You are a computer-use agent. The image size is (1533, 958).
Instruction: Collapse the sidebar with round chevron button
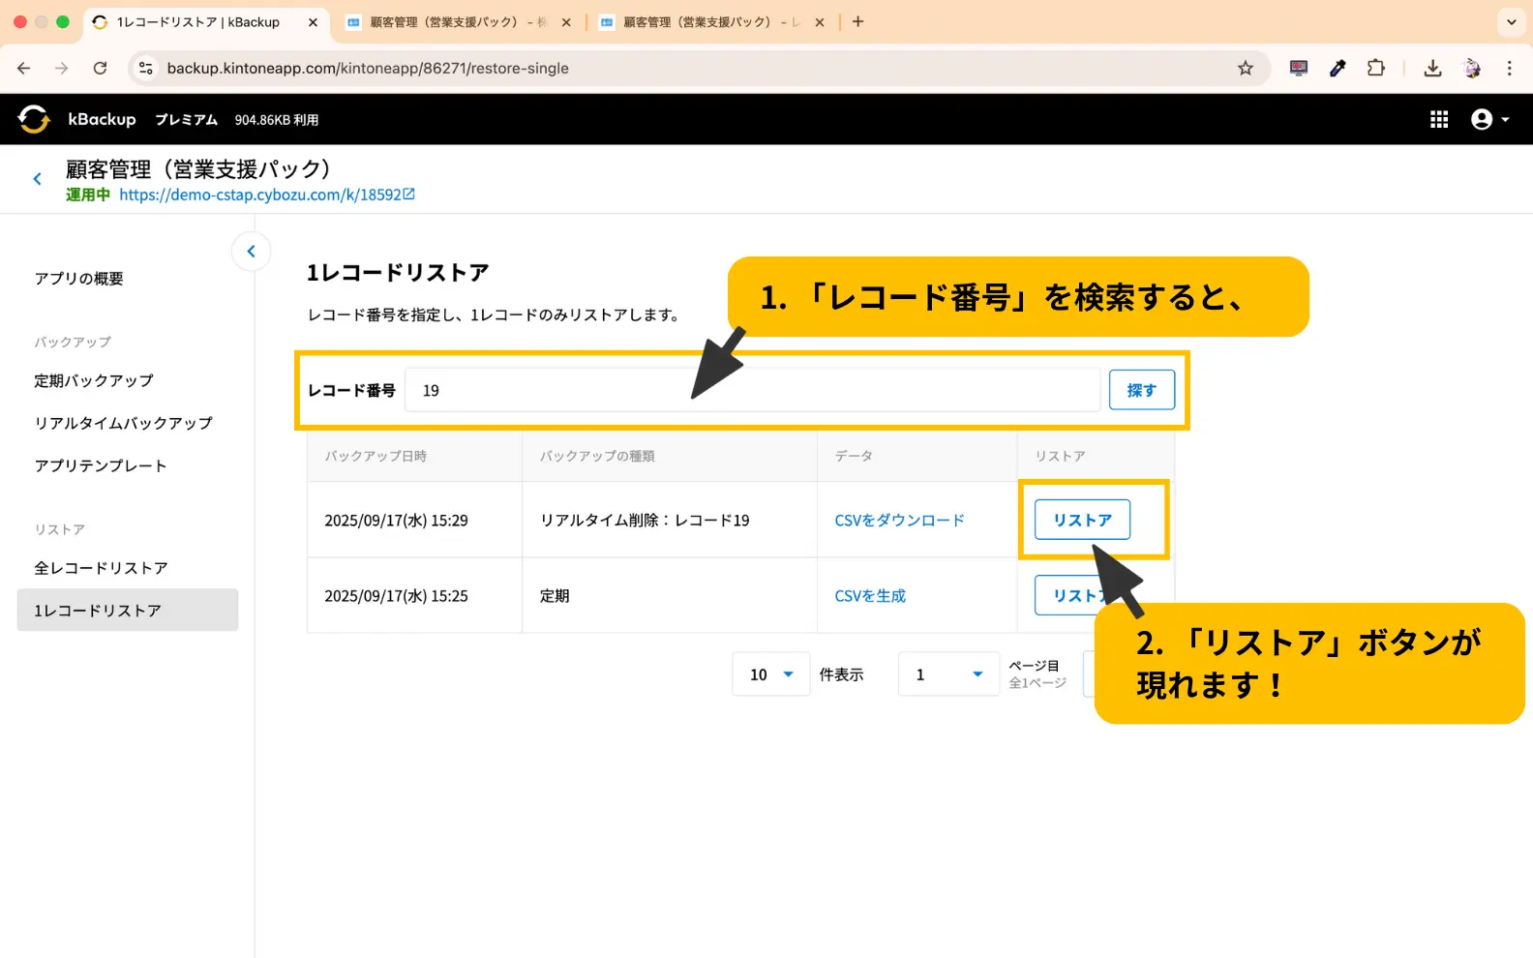click(x=251, y=252)
